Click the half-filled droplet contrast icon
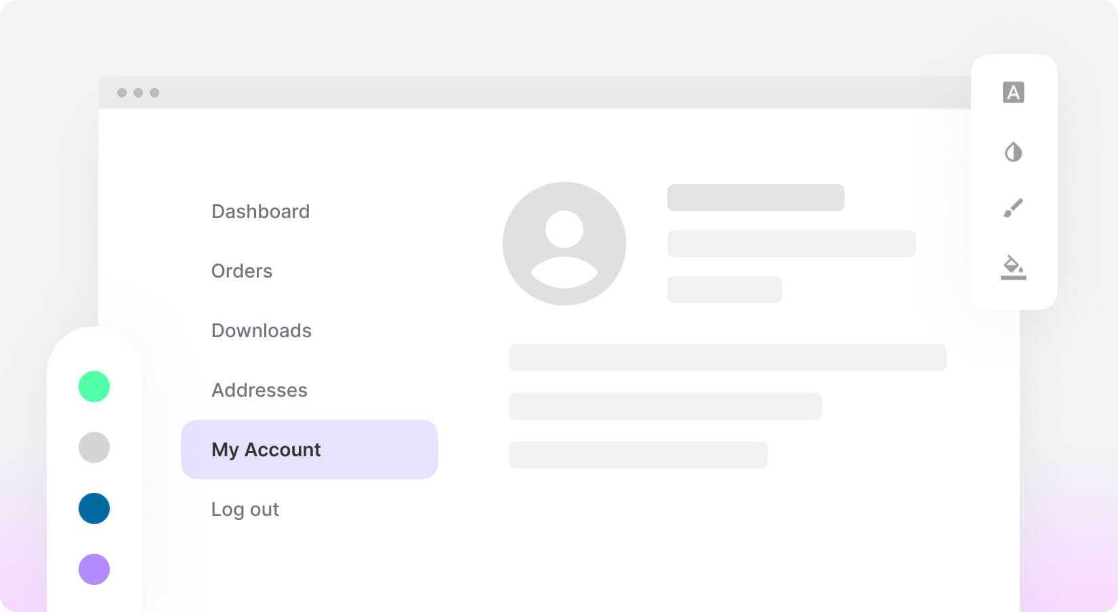The width and height of the screenshot is (1118, 612). click(1013, 152)
